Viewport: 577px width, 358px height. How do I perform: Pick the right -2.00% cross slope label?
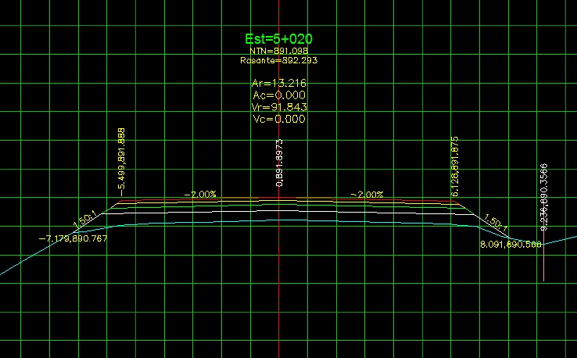point(367,195)
